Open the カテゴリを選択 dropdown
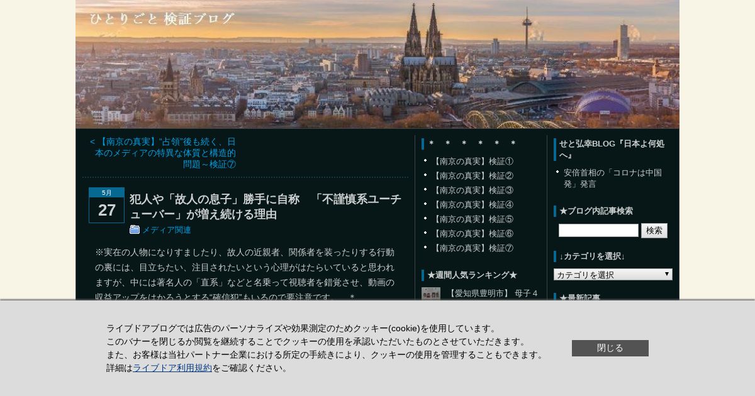The height and width of the screenshot is (396, 755). 613,275
